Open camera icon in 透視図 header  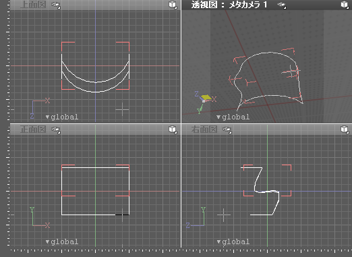pos(282,5)
